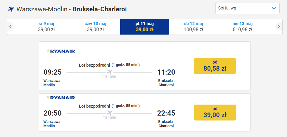Click the Ryanair logo on the 20:50 flight
The image size is (287, 137).
click(61, 98)
